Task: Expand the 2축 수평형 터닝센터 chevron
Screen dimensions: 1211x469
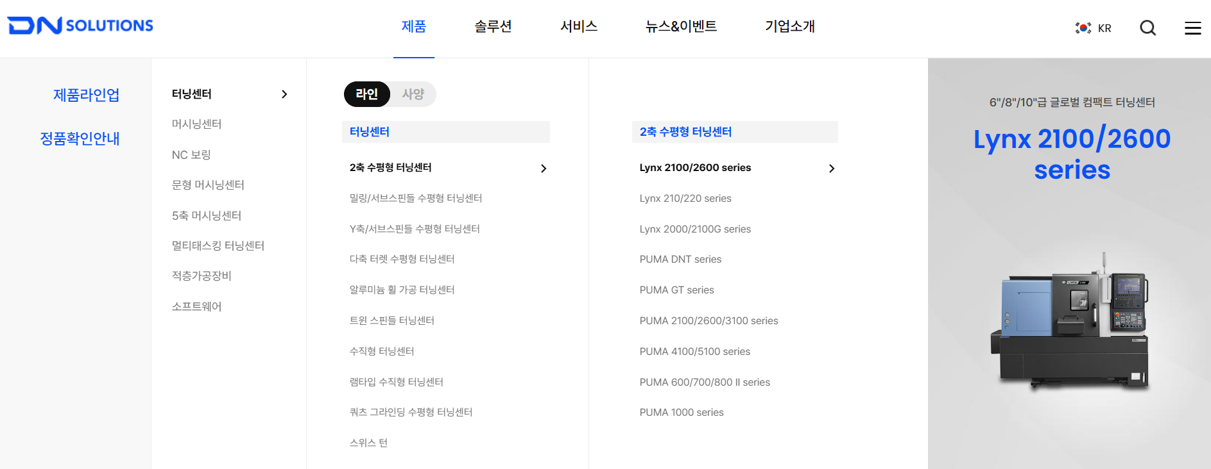Action: (x=544, y=168)
